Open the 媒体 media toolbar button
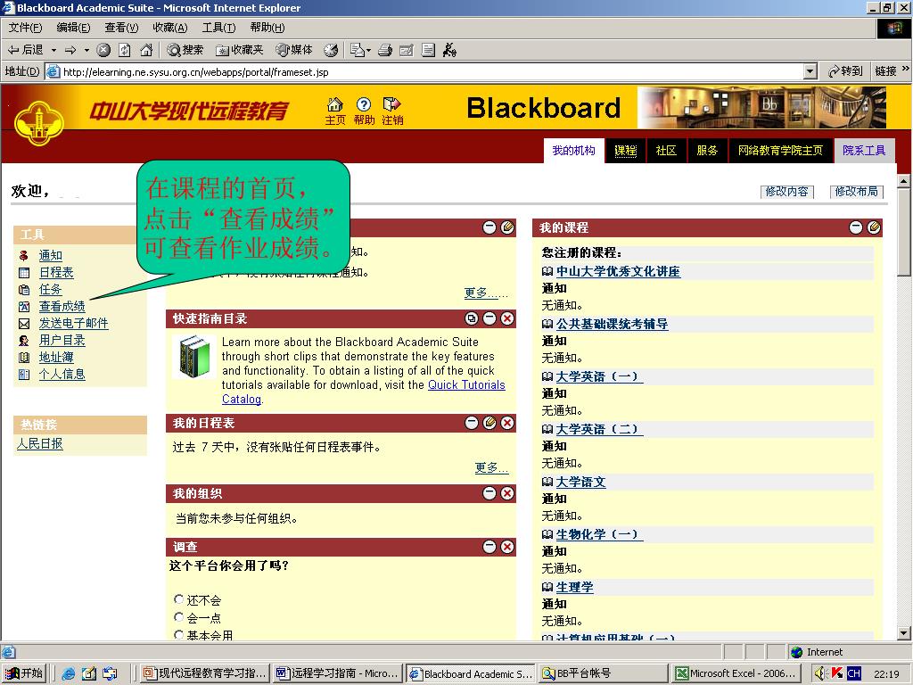The width and height of the screenshot is (913, 685). click(294, 50)
